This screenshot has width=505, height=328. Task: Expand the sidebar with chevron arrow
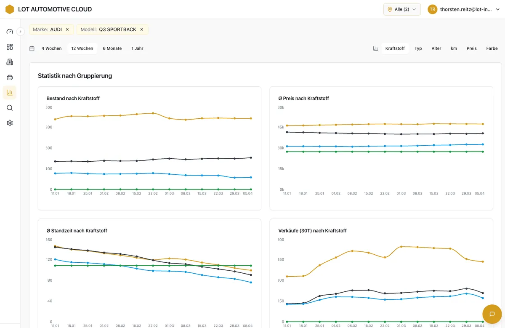(20, 32)
